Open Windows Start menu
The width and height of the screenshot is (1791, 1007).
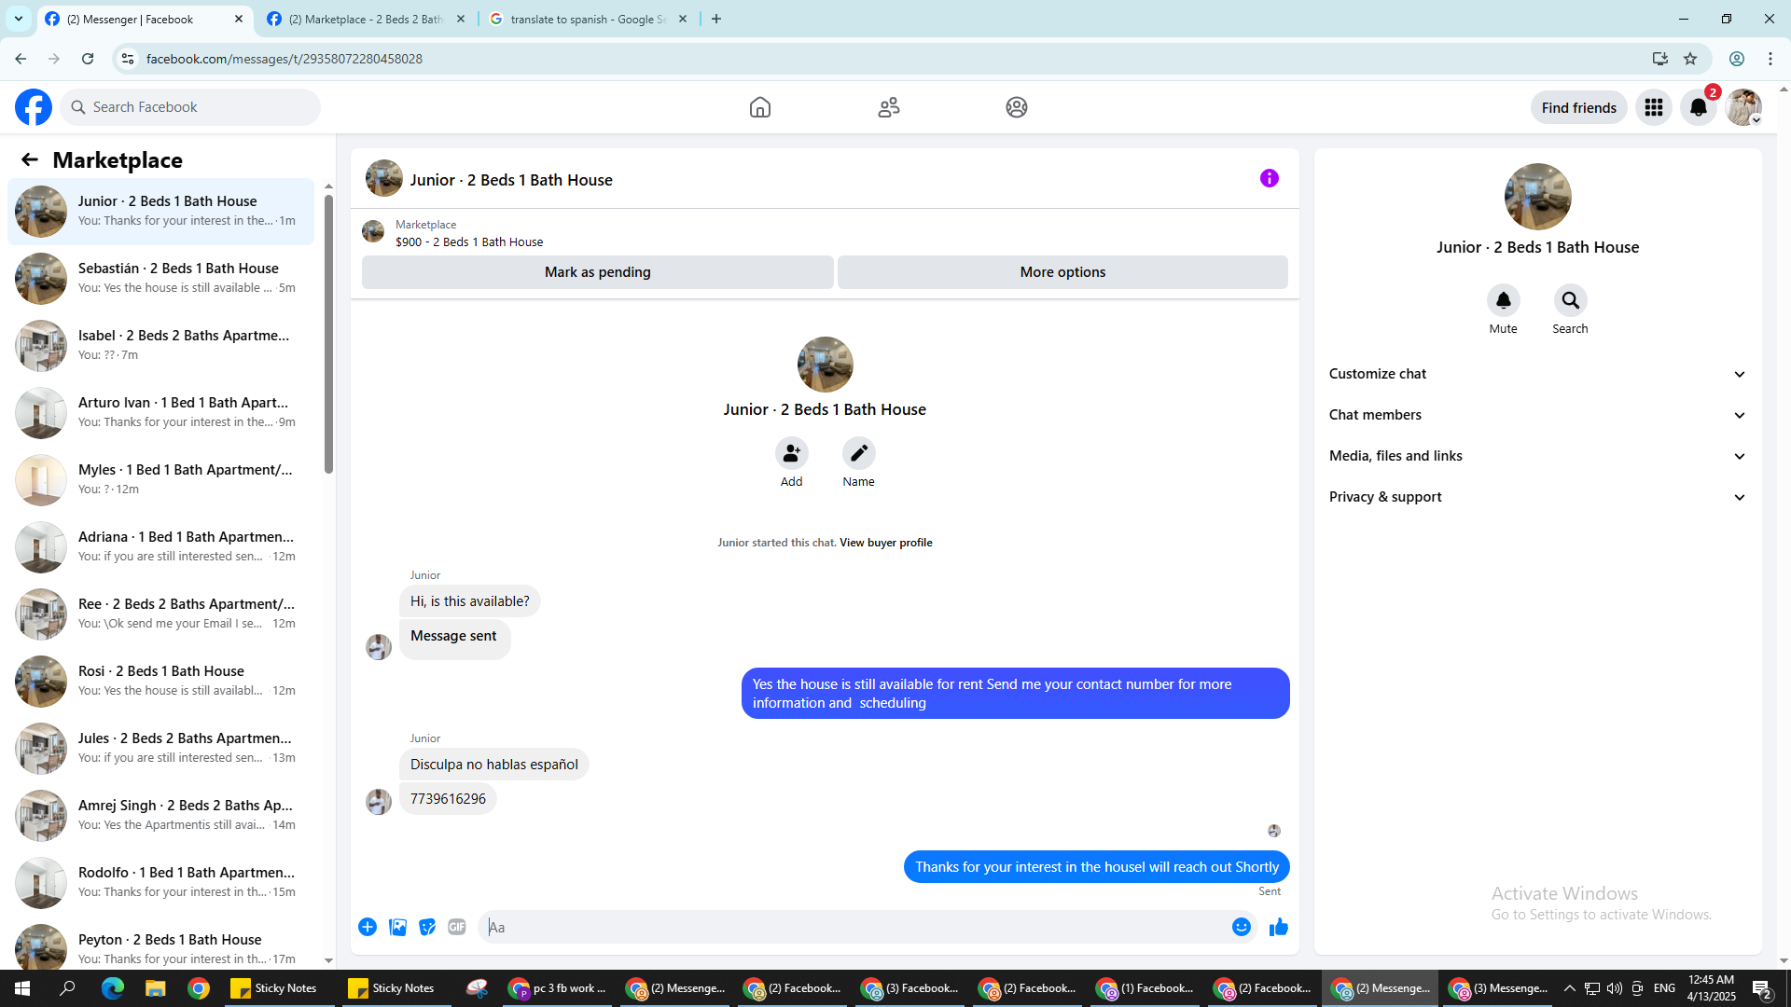coord(22,988)
